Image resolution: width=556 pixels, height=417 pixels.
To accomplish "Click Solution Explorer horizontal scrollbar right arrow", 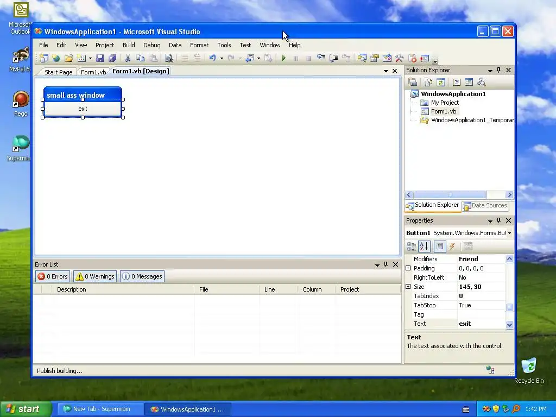I will (x=509, y=195).
